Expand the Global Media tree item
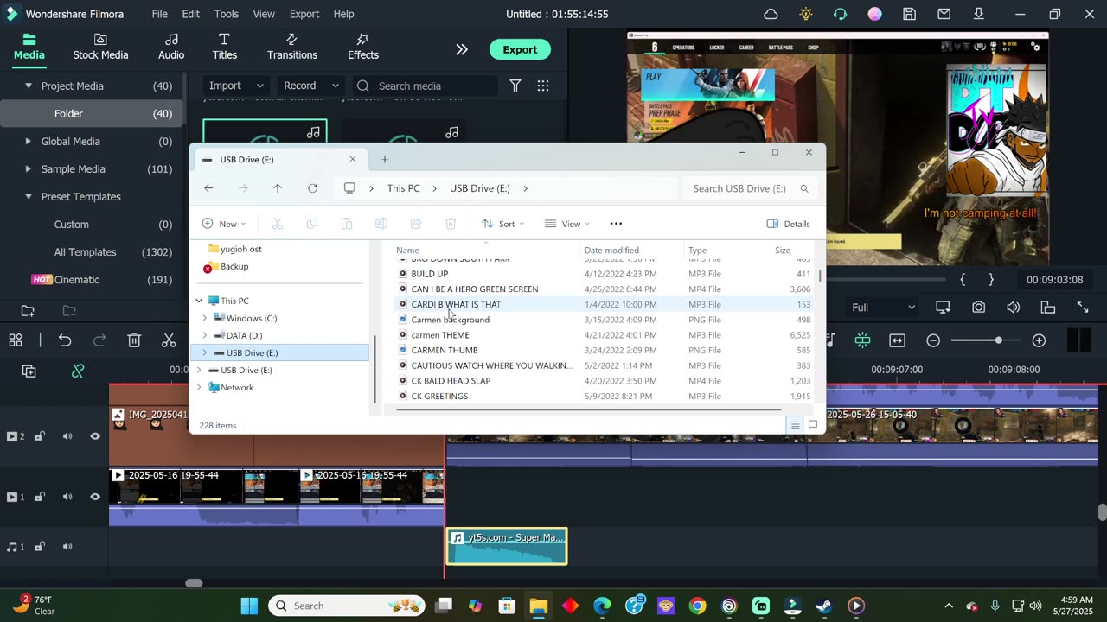Viewport: 1107px width, 622px height. pyautogui.click(x=29, y=141)
